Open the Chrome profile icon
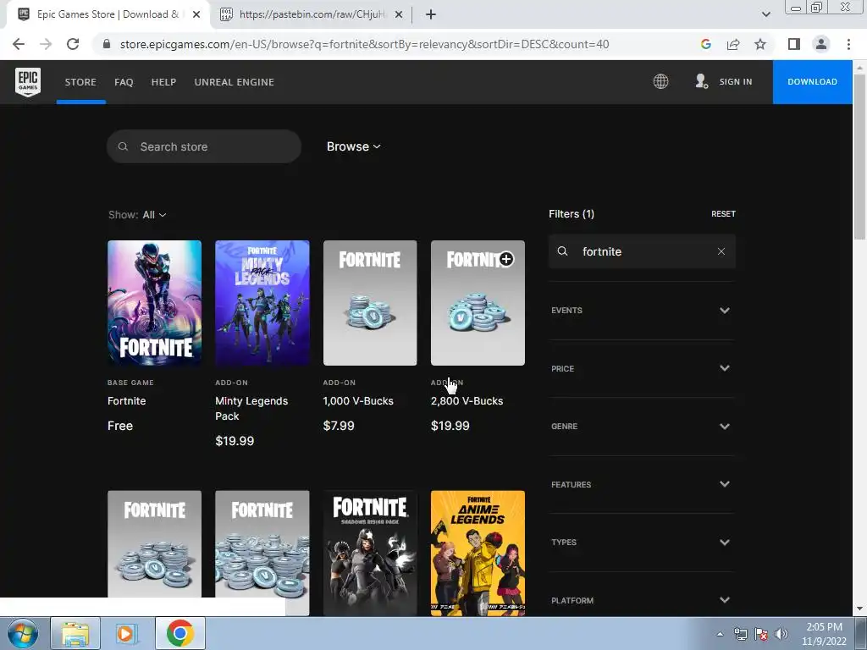 [821, 44]
